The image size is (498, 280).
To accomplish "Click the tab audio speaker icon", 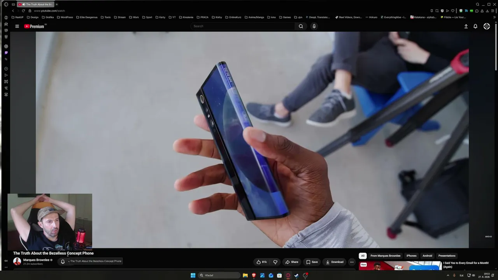I will [x=23, y=4].
